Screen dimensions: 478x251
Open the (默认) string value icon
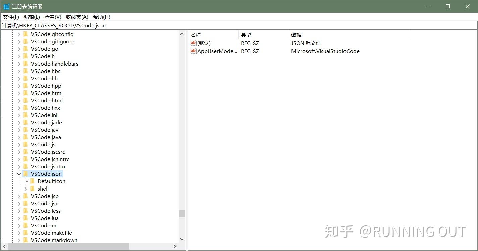click(193, 43)
